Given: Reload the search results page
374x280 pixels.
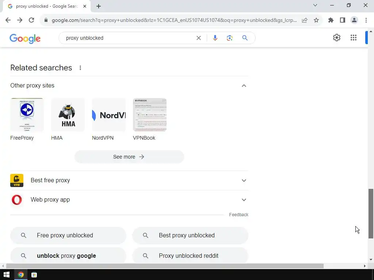Looking at the screenshot, I should [x=31, y=20].
